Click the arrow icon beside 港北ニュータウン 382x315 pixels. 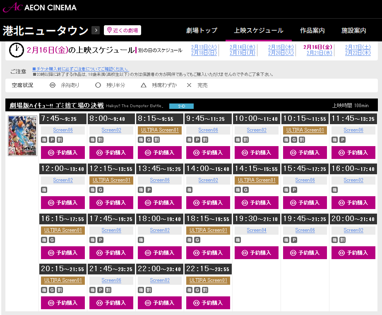[x=96, y=30]
